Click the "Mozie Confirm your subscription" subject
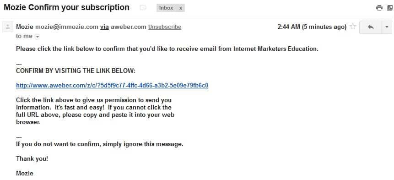This screenshot has width=394, height=180. tap(67, 7)
